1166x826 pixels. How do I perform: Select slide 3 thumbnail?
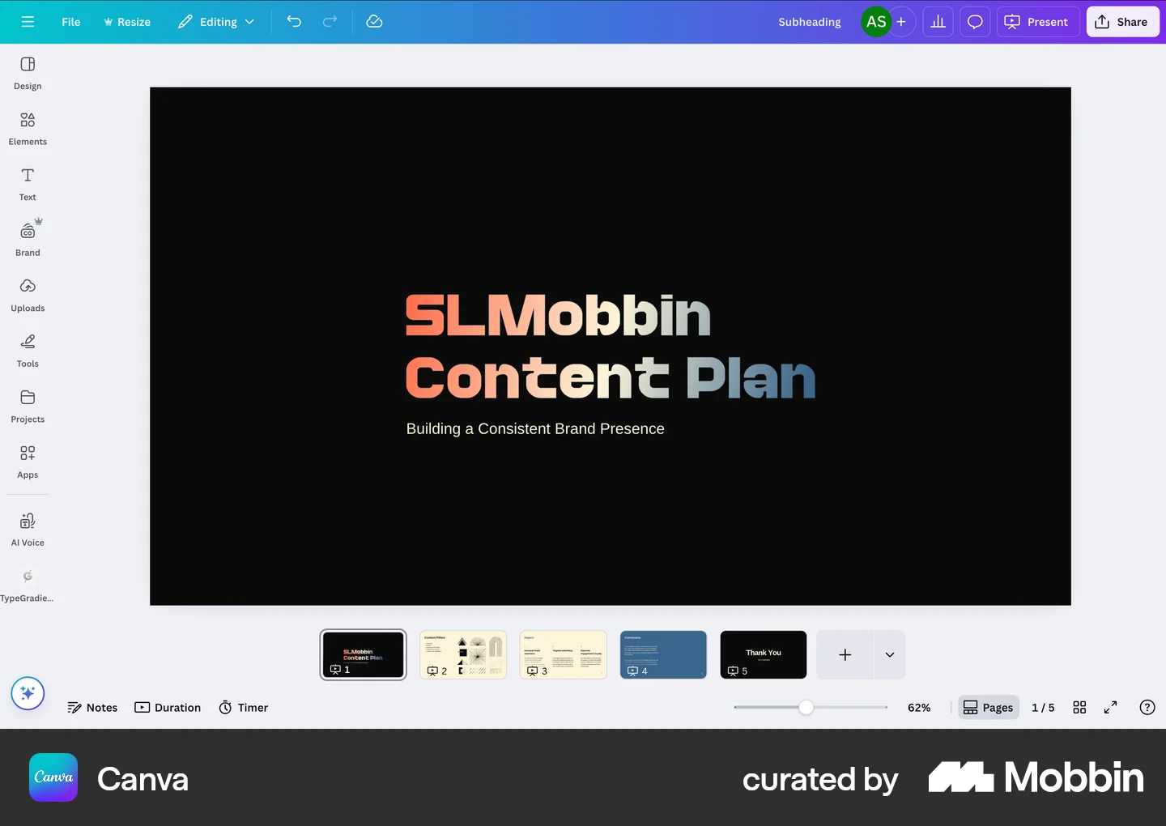coord(564,654)
